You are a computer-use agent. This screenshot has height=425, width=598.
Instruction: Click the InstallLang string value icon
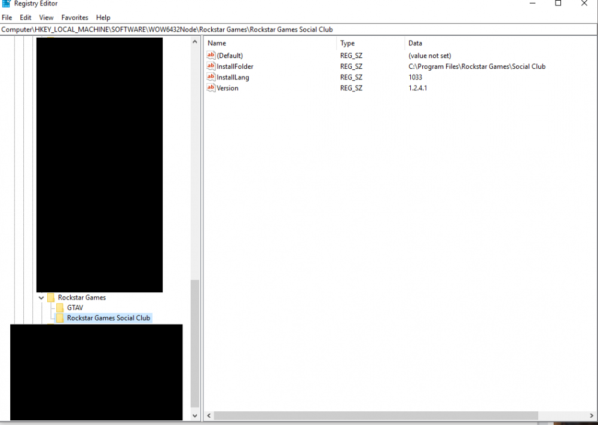(211, 77)
